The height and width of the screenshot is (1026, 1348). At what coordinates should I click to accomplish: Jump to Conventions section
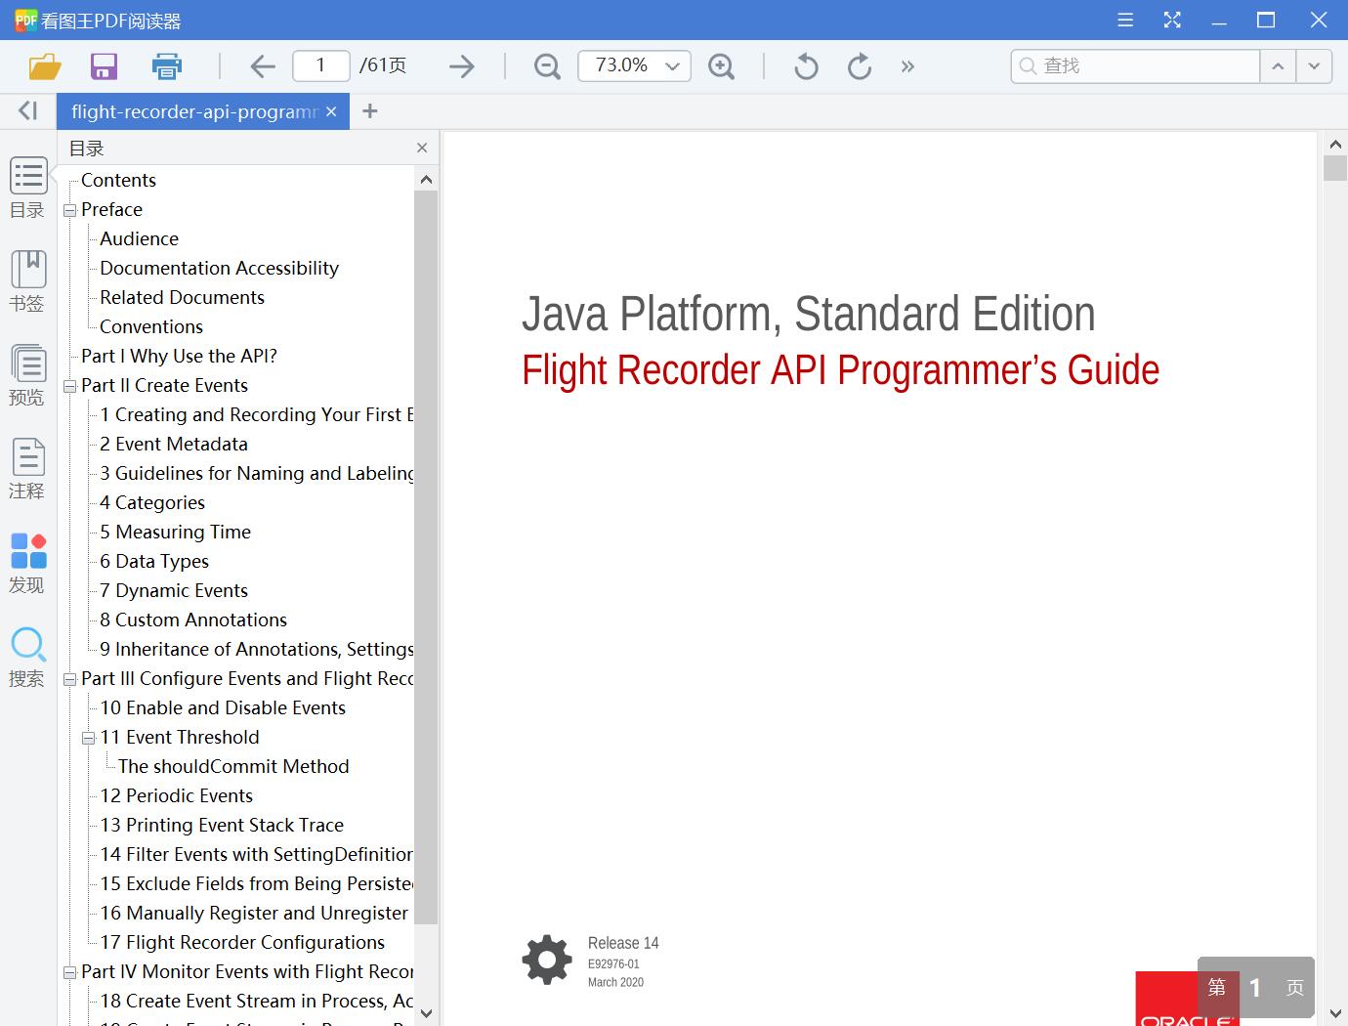pyautogui.click(x=151, y=326)
